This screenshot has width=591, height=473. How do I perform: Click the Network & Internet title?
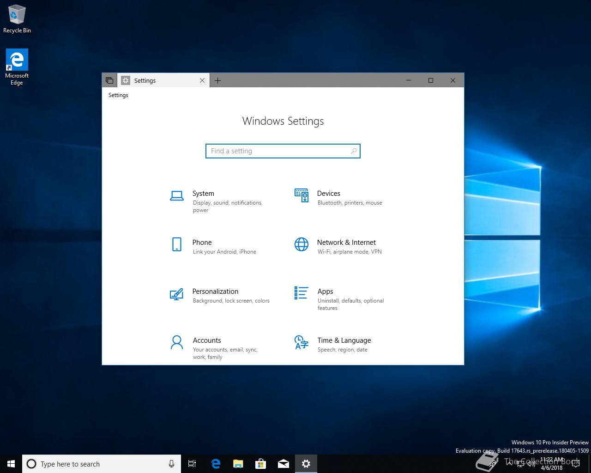pos(346,243)
